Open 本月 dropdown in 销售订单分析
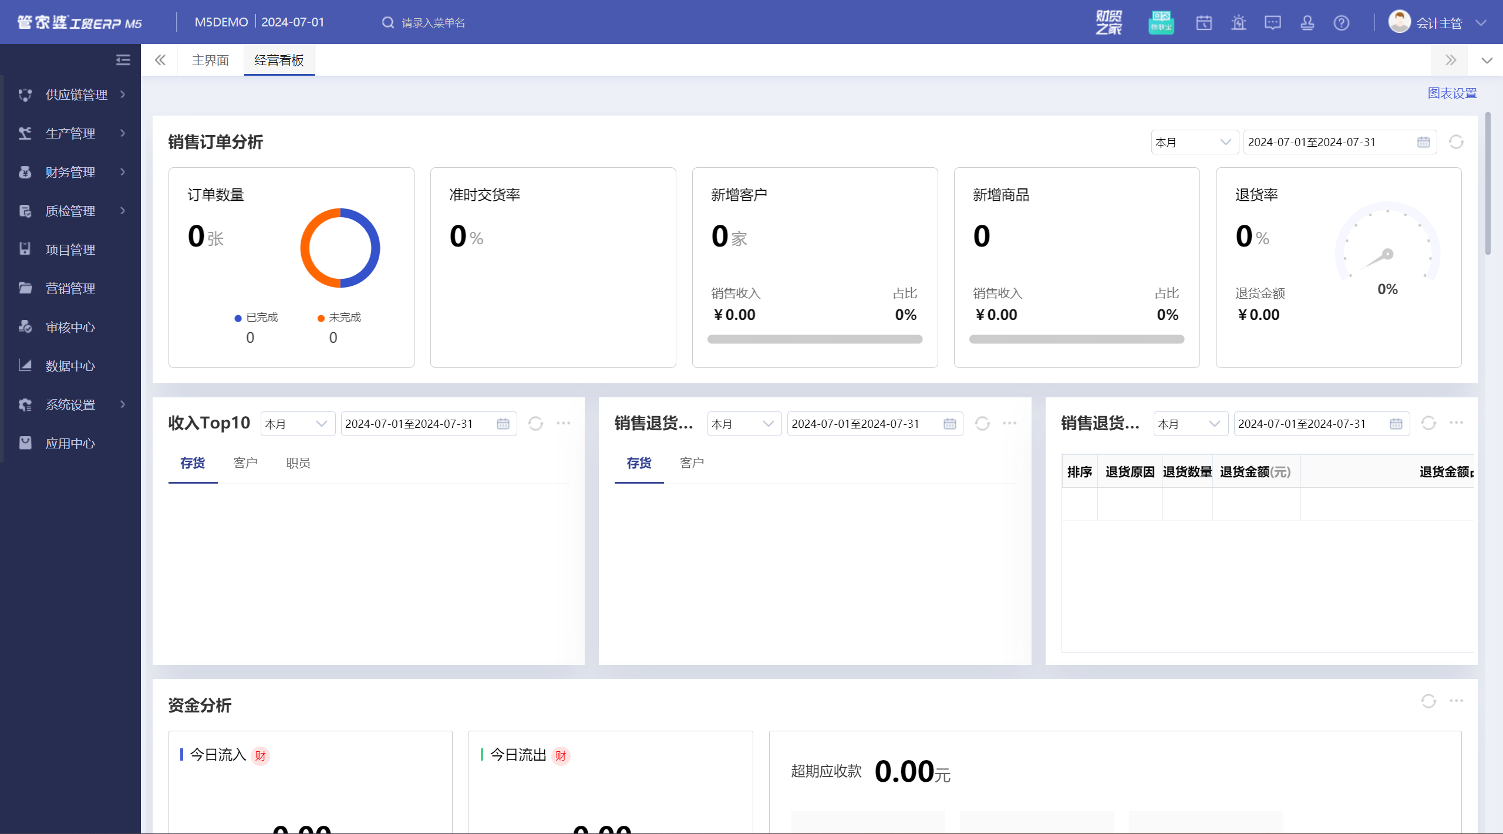The image size is (1503, 834). [1194, 142]
